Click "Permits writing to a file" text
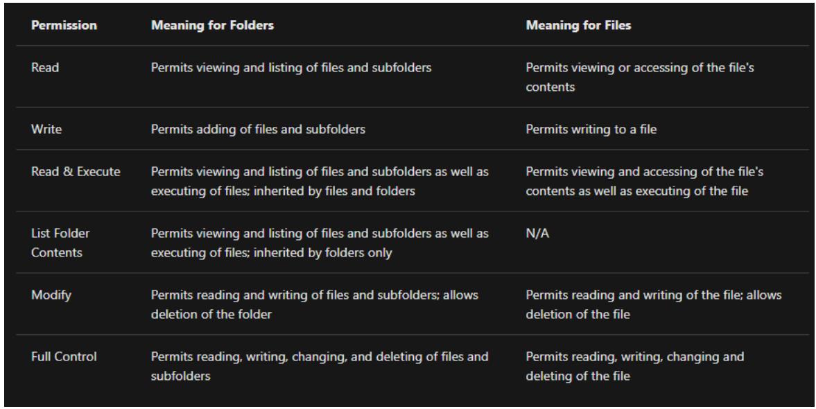 (591, 130)
